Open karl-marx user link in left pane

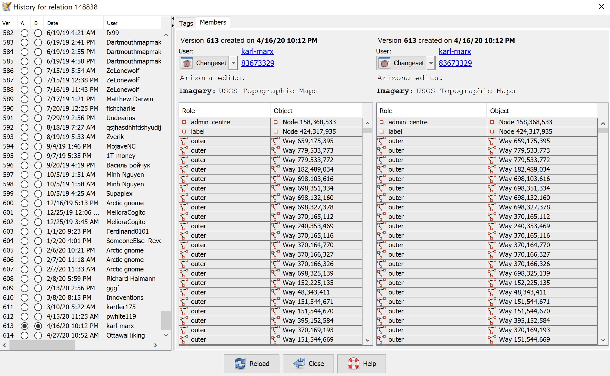click(x=257, y=51)
